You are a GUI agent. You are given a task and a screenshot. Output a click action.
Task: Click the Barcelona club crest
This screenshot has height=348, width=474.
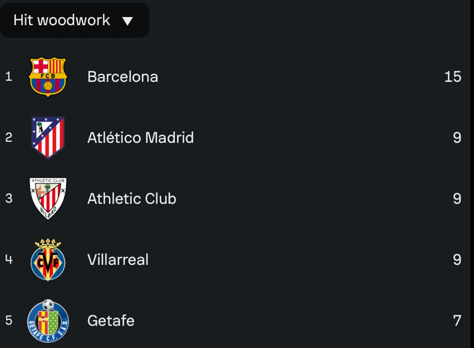pyautogui.click(x=48, y=77)
